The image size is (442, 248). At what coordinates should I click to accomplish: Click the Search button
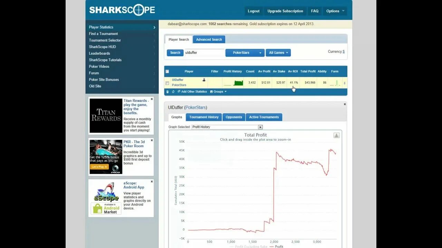click(175, 53)
